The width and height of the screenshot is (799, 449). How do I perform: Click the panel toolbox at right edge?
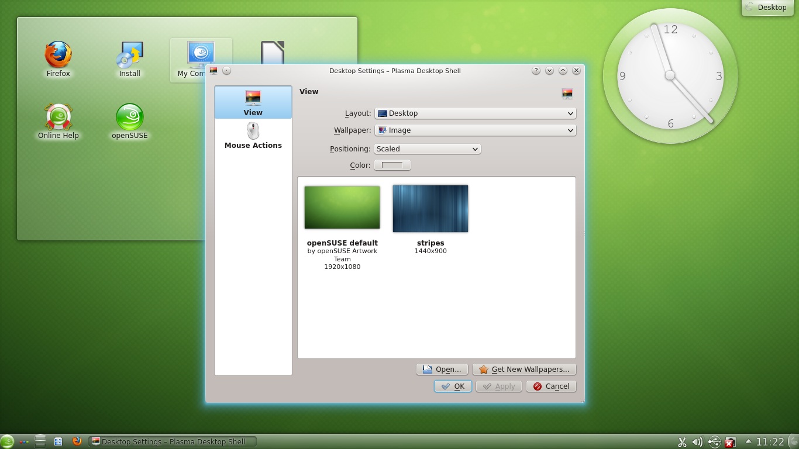(794, 441)
